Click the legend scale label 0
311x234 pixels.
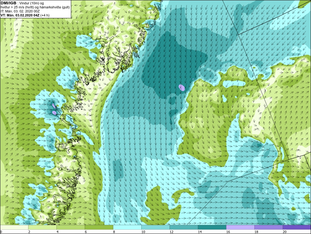click(x=1, y=232)
